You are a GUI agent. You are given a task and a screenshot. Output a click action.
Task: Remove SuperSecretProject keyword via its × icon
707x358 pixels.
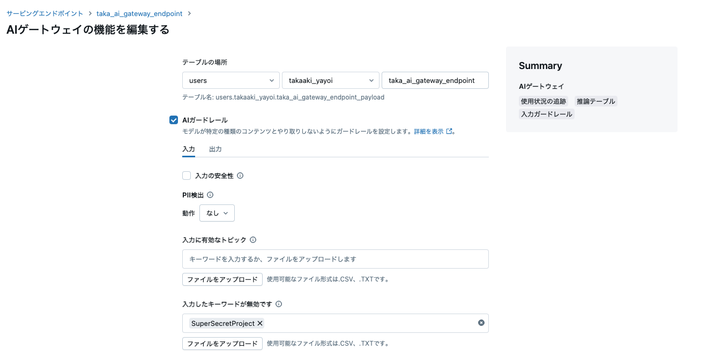[x=260, y=323]
